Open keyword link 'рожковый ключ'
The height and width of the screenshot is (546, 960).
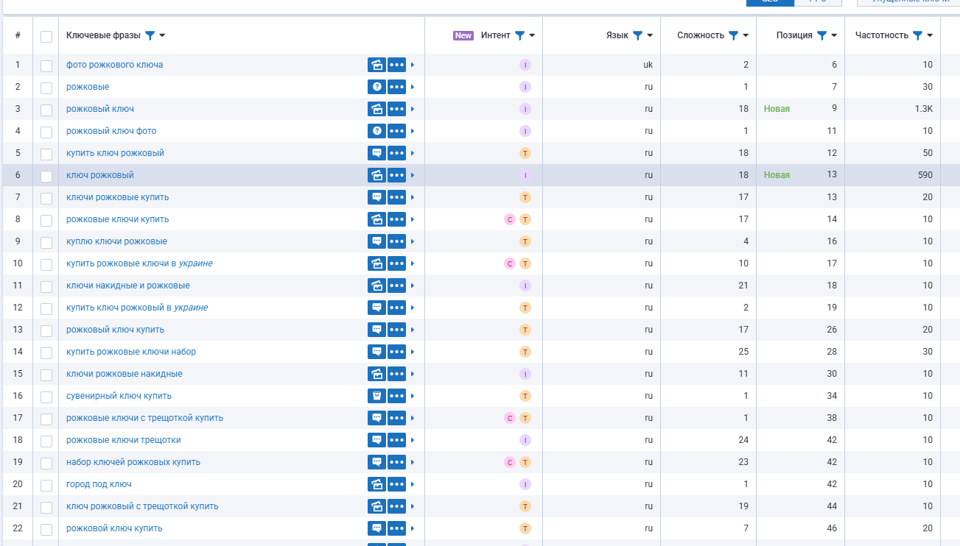click(100, 109)
